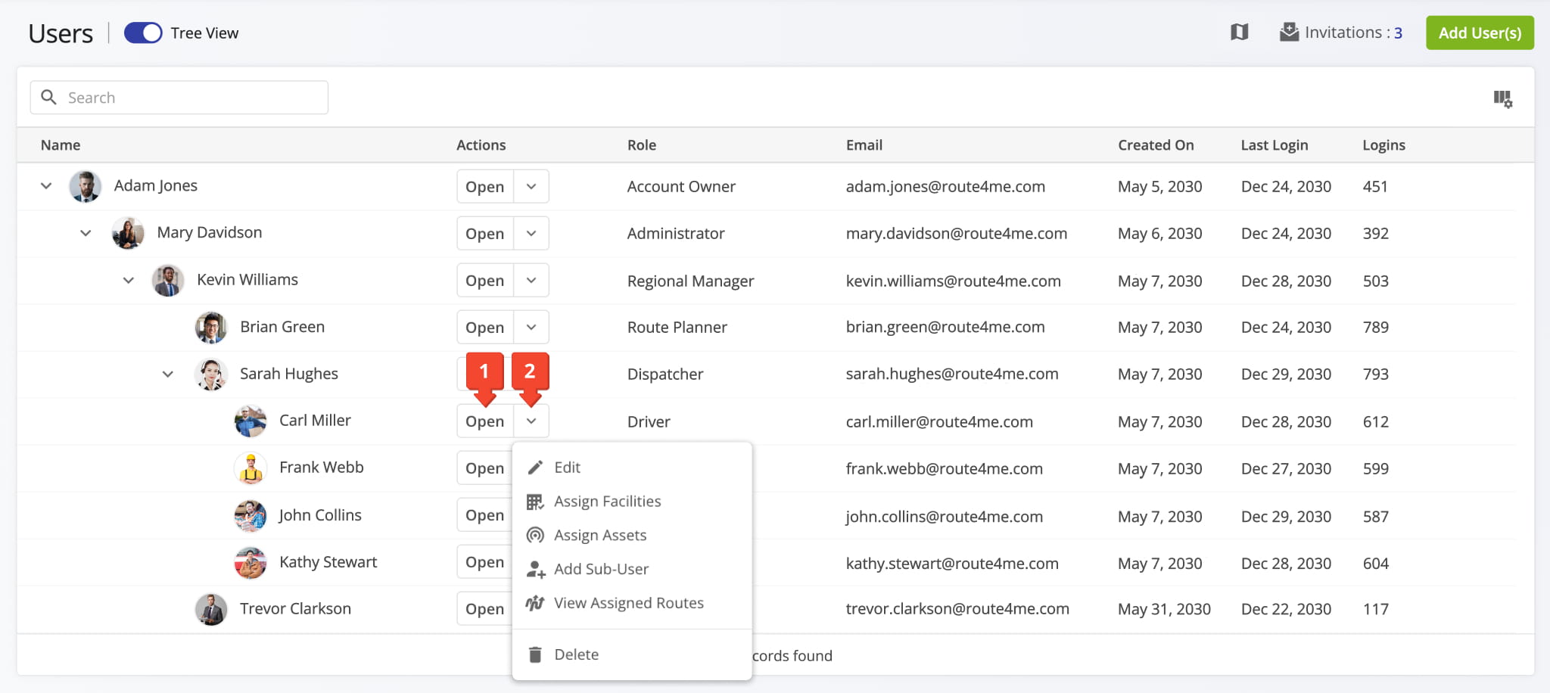The height and width of the screenshot is (693, 1550).
Task: Click the Add User(s) button
Action: [x=1480, y=33]
